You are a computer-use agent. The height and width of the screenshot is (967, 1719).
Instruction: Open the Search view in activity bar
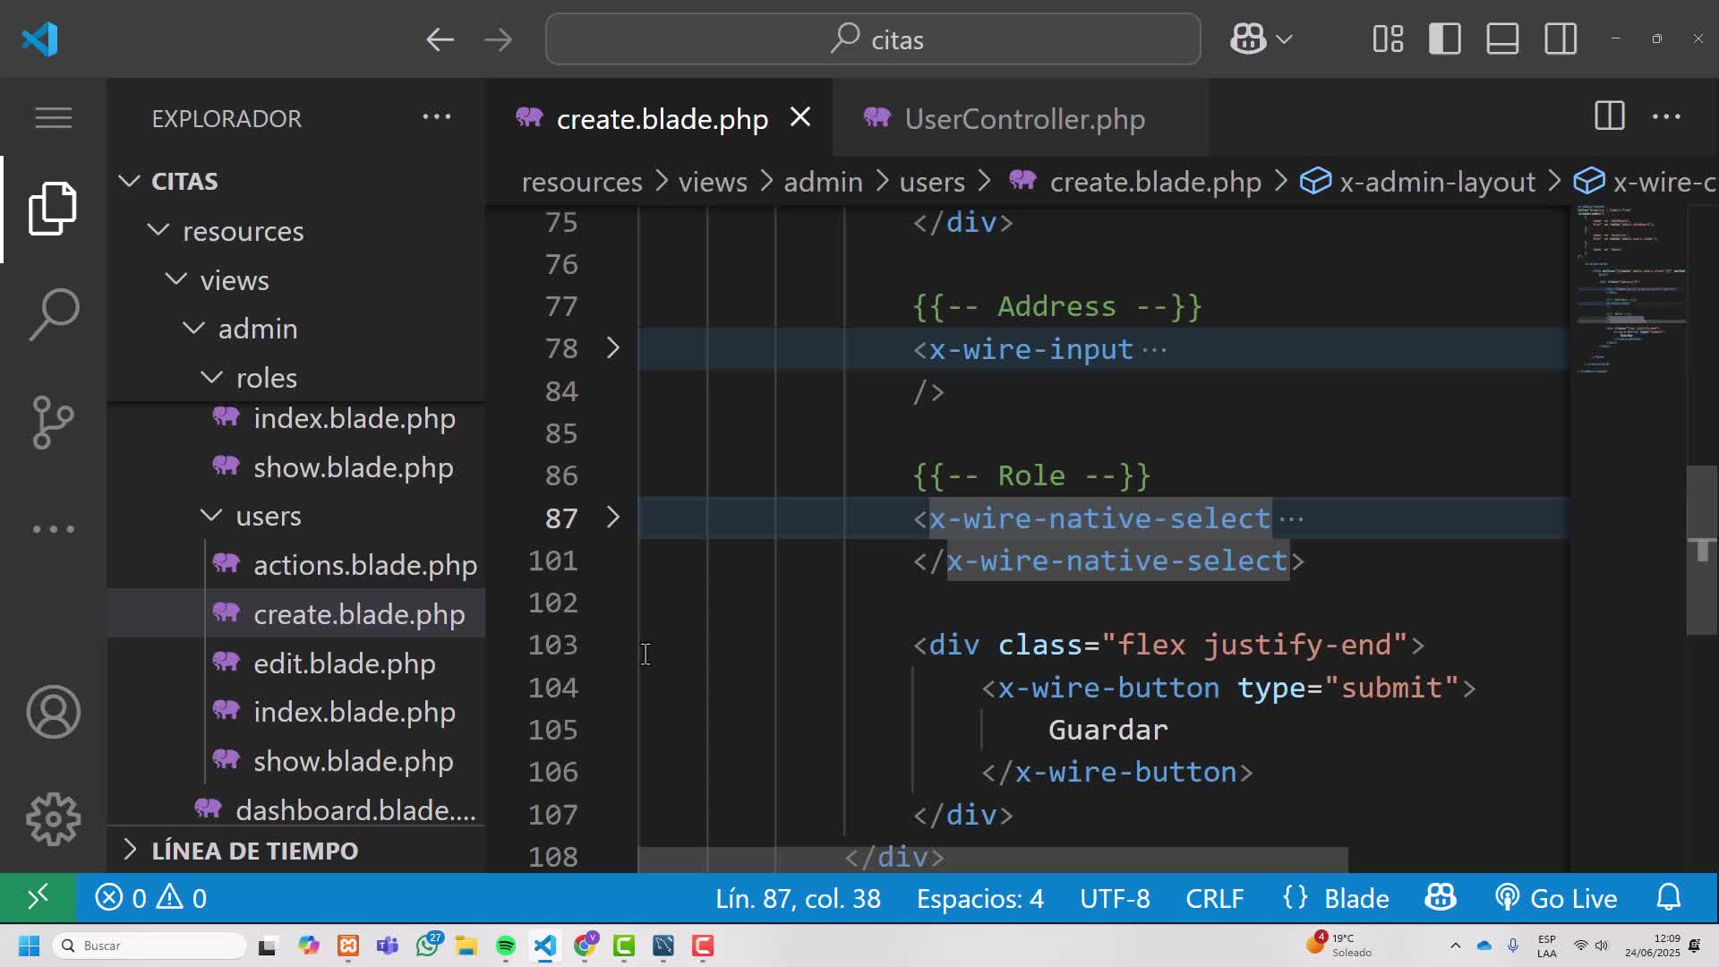coord(54,314)
